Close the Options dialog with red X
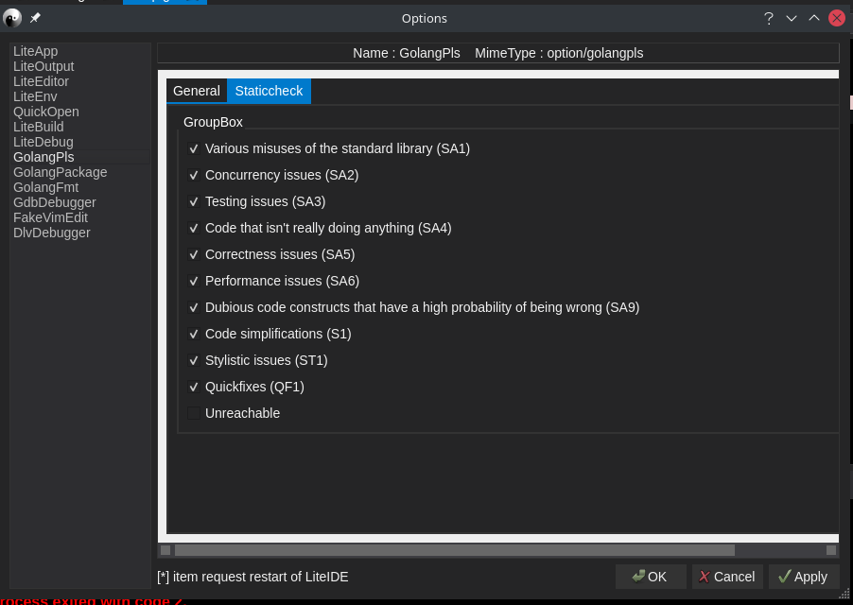 click(x=837, y=18)
